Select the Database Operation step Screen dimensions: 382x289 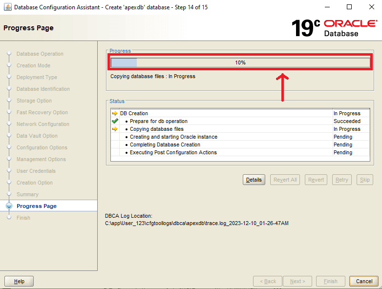40,54
